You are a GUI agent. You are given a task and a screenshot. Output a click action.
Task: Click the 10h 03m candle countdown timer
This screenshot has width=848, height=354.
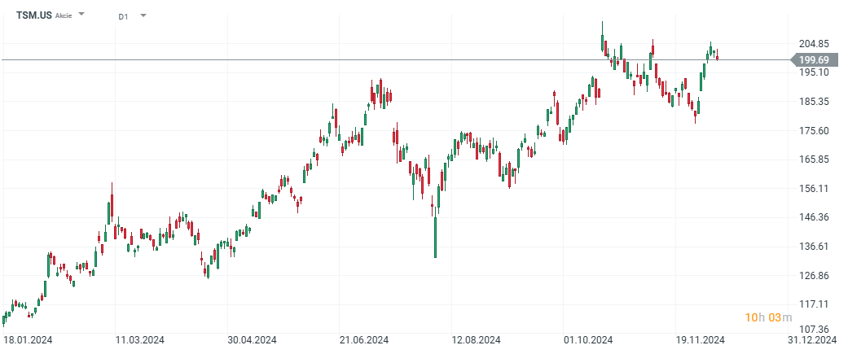pyautogui.click(x=762, y=317)
